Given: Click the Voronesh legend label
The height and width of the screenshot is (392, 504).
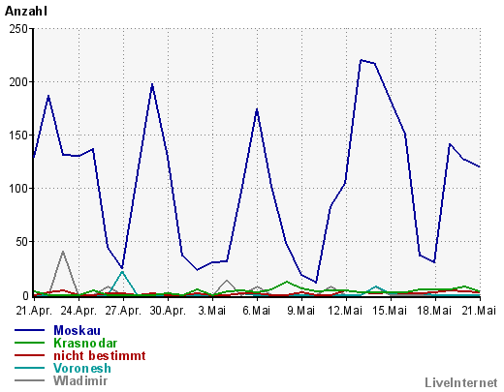Looking at the screenshot, I should (82, 368).
